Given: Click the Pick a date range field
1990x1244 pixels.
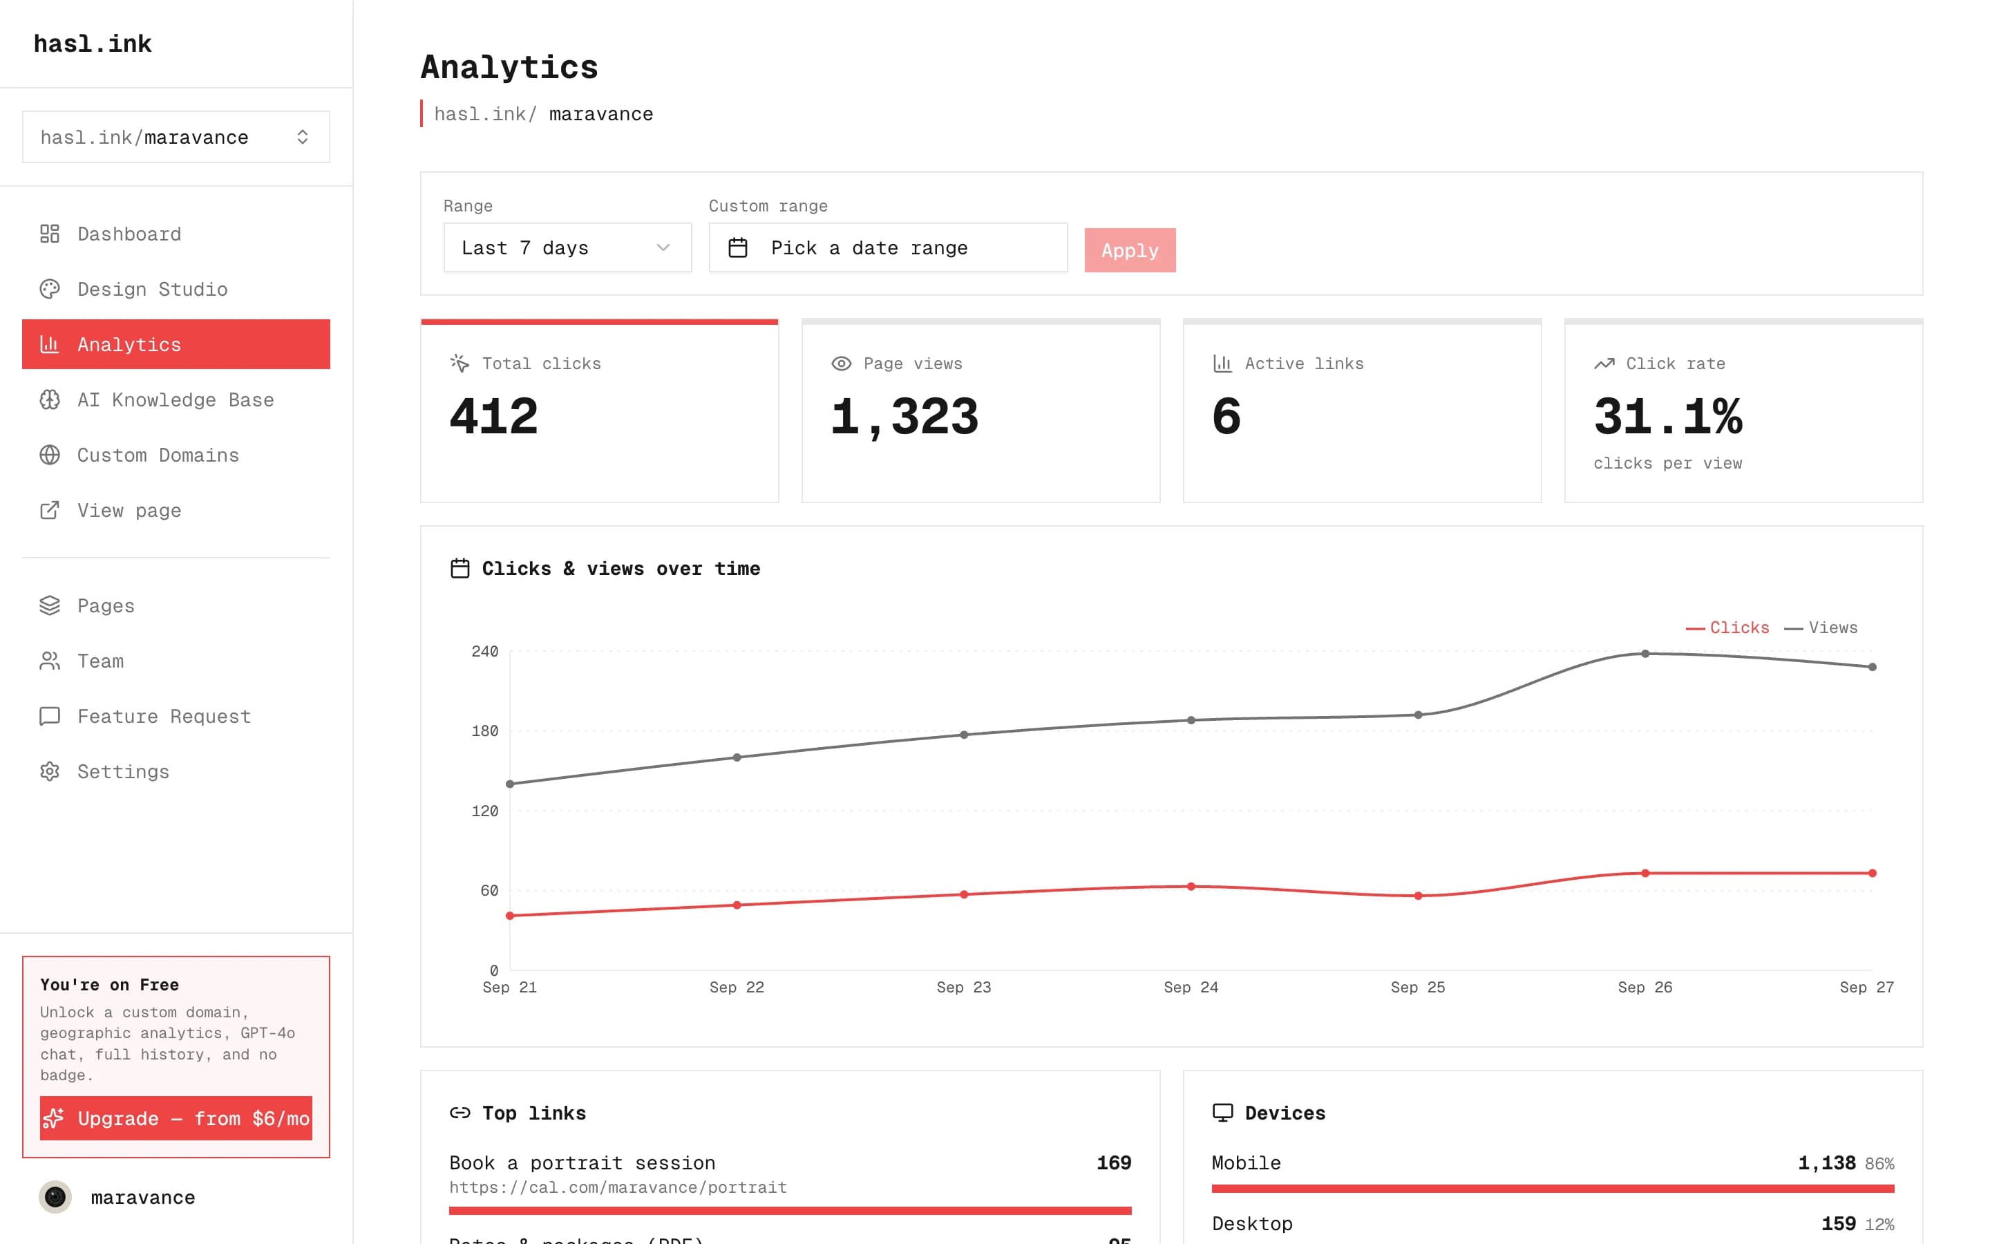Looking at the screenshot, I should [x=888, y=247].
